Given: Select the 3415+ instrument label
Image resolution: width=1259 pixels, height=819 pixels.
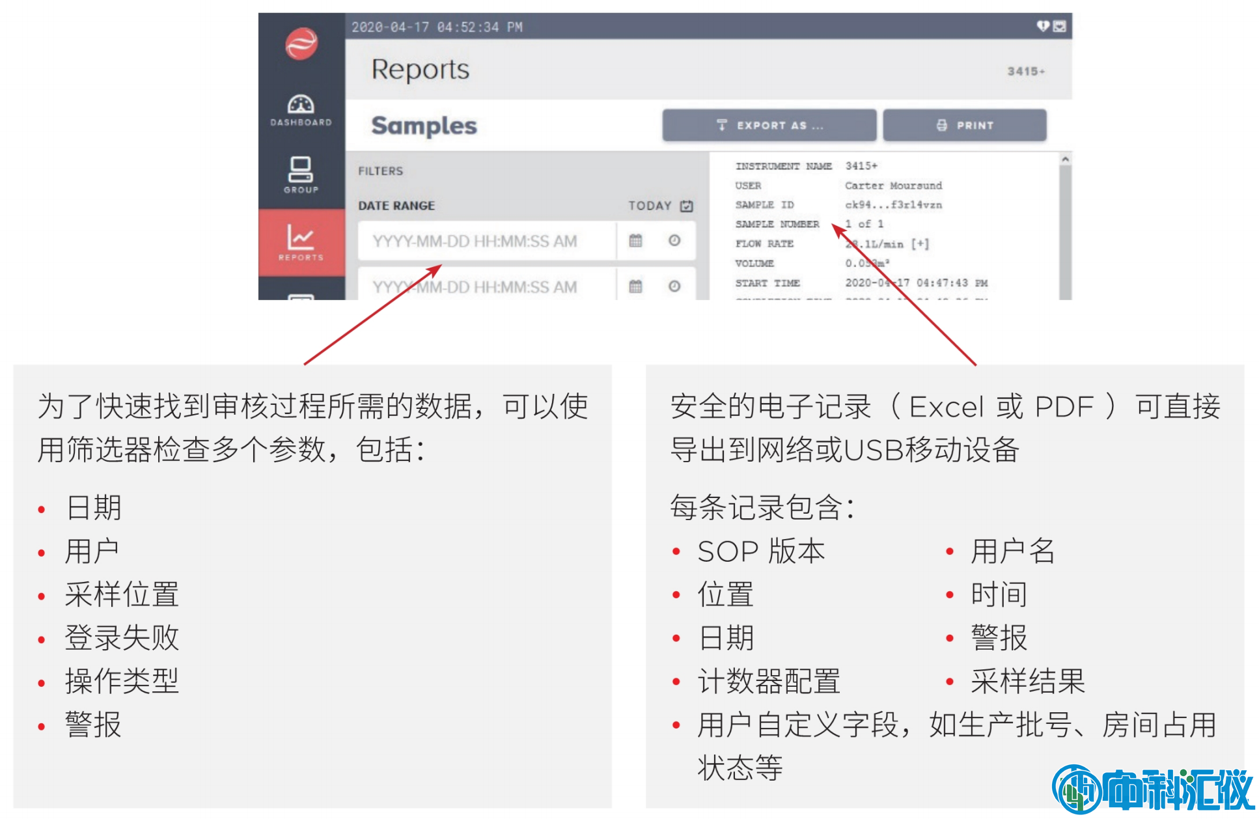Looking at the screenshot, I should pyautogui.click(x=1027, y=71).
